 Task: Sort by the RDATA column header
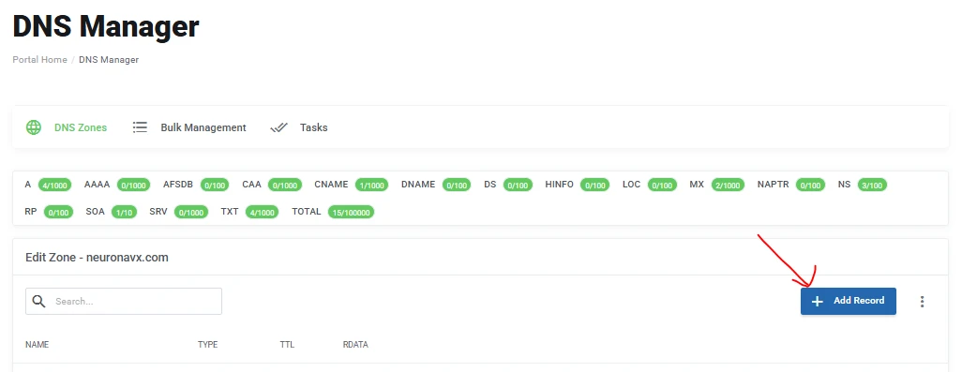pyautogui.click(x=355, y=345)
